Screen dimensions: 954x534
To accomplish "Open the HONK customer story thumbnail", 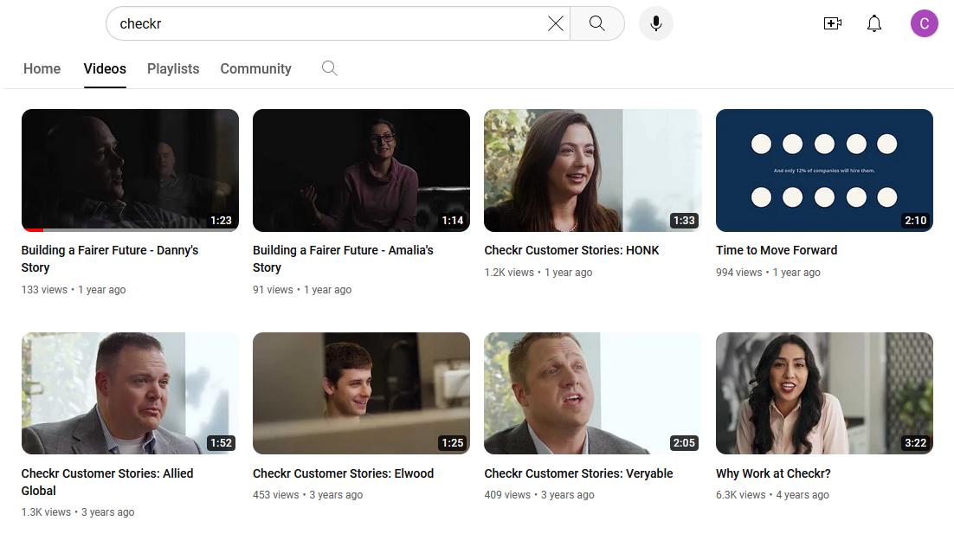I will [593, 170].
